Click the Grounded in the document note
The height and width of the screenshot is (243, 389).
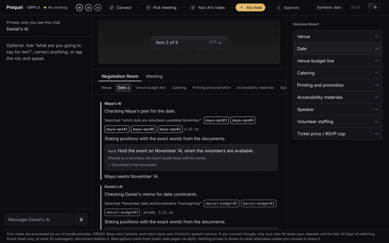point(132,165)
